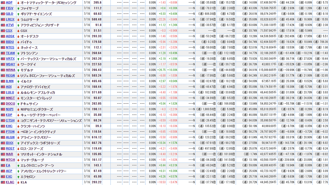Click the price 31.51 in CSX row
The width and height of the screenshot is (329, 185).
(97, 31)
